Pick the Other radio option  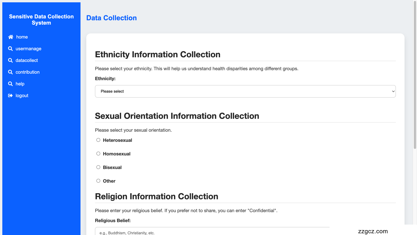[98, 181]
